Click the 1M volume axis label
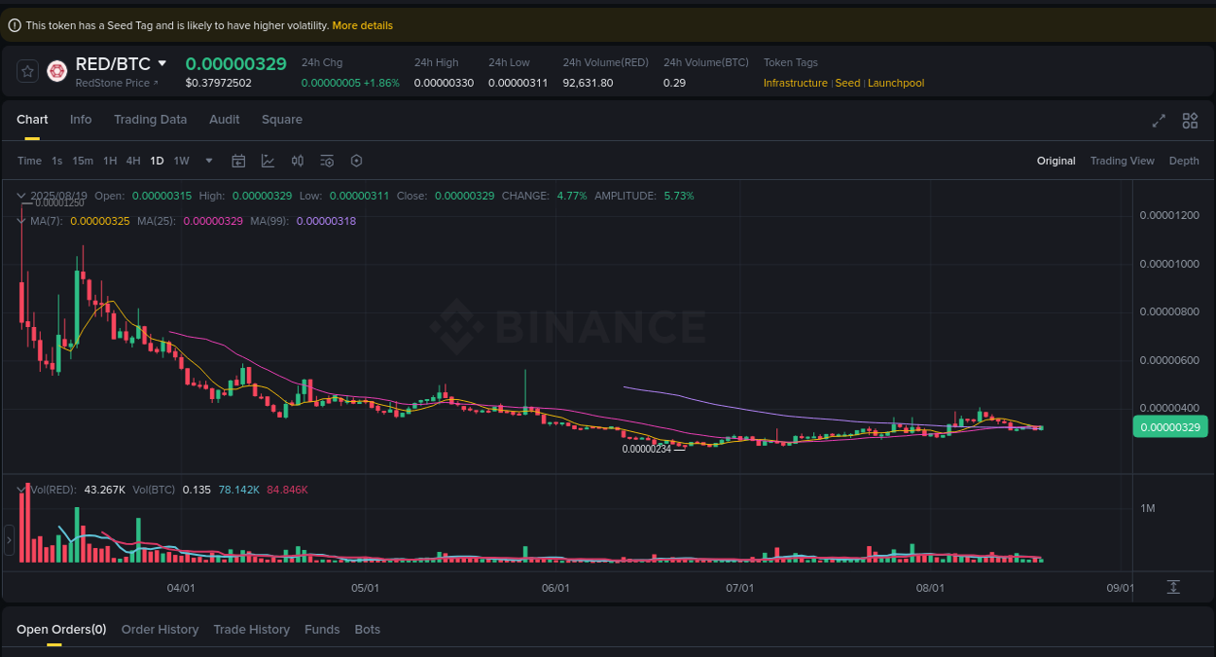Screen dimensions: 1216x657 1147,509
